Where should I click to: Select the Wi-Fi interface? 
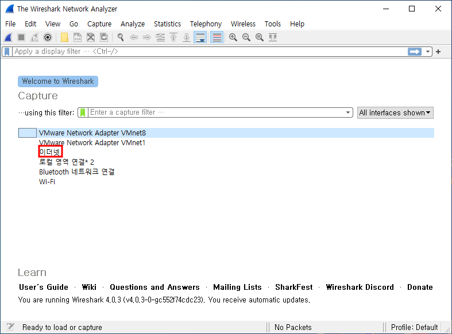pyautogui.click(x=226, y=182)
